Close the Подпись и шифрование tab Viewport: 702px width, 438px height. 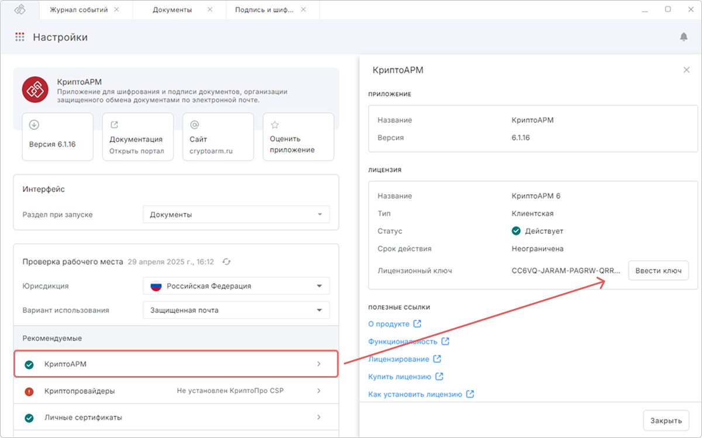[x=303, y=10]
